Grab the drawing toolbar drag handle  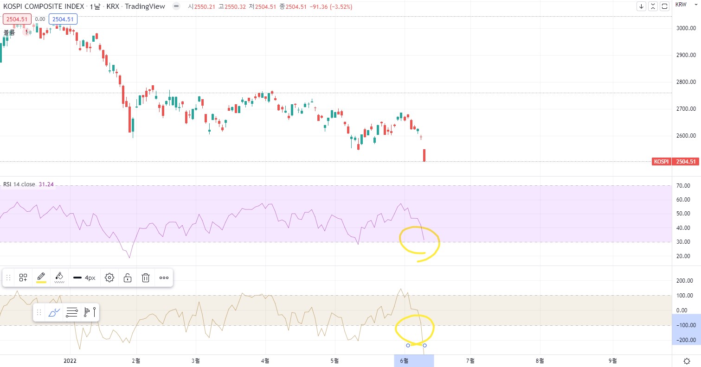point(8,278)
